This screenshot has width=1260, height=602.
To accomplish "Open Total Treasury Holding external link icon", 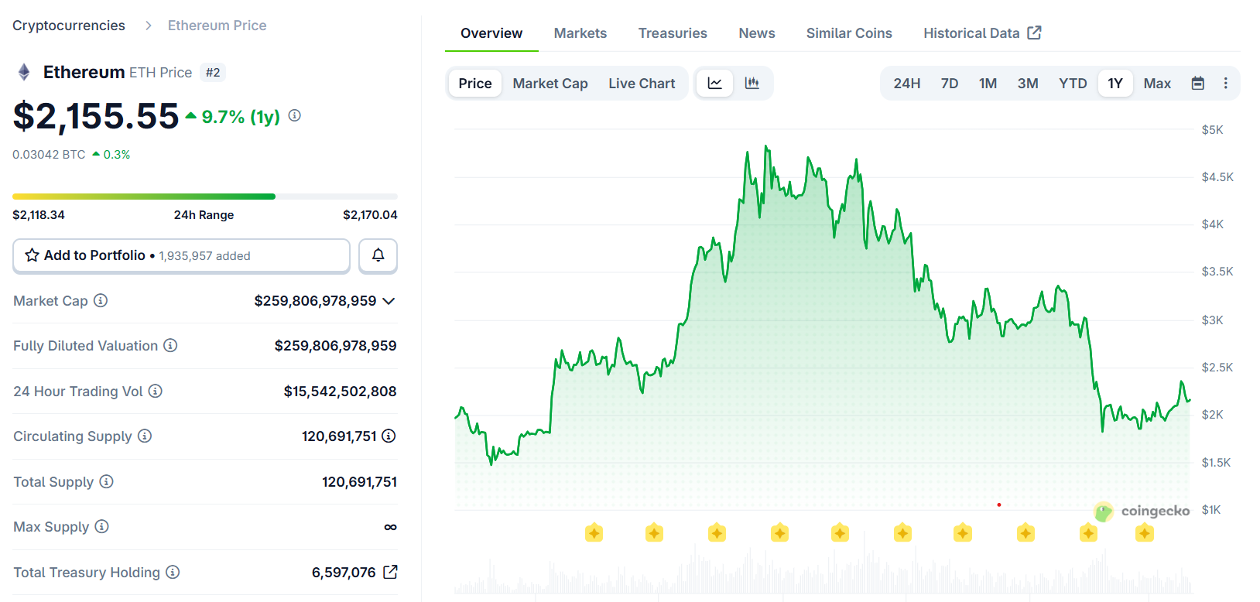I will (391, 572).
